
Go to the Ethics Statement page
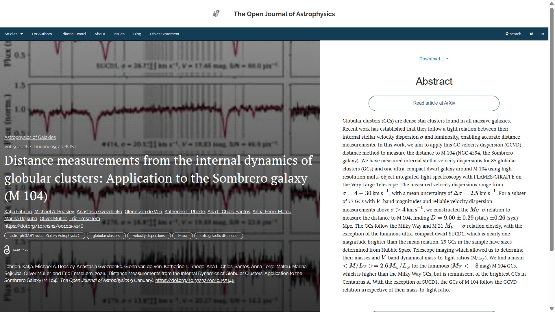coord(164,34)
